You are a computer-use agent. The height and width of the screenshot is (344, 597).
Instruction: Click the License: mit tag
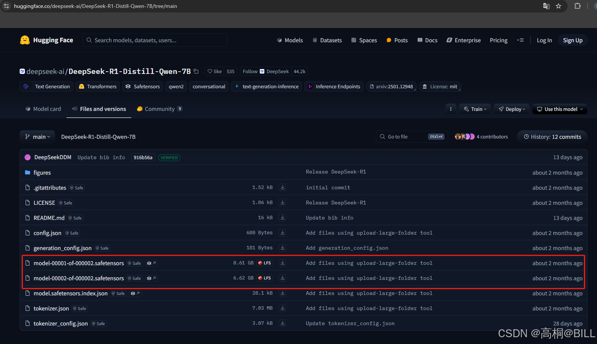[440, 86]
